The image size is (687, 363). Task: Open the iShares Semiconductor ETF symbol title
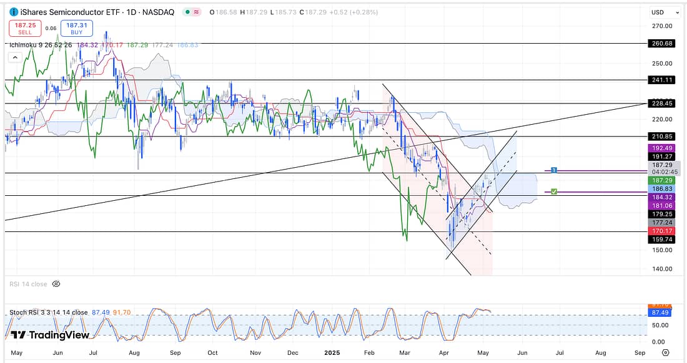point(97,12)
